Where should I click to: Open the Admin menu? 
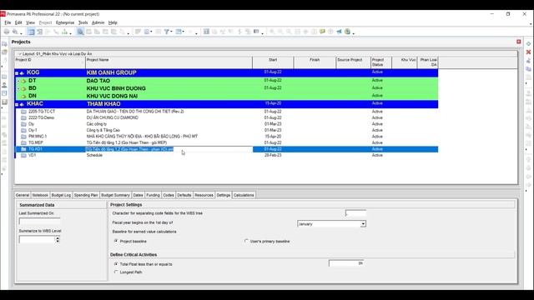pos(98,22)
